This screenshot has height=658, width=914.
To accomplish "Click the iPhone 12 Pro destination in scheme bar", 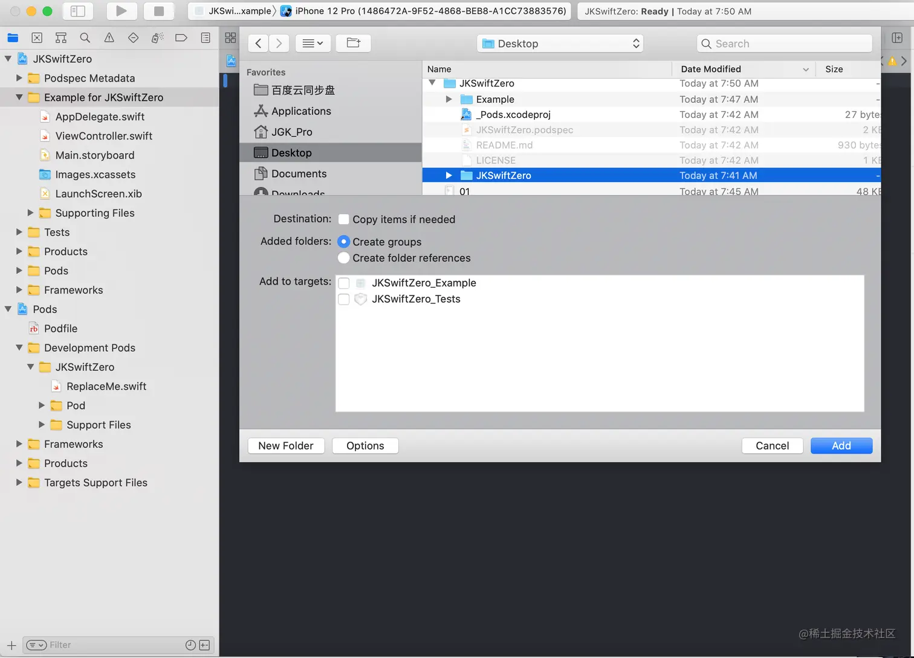I will point(423,11).
